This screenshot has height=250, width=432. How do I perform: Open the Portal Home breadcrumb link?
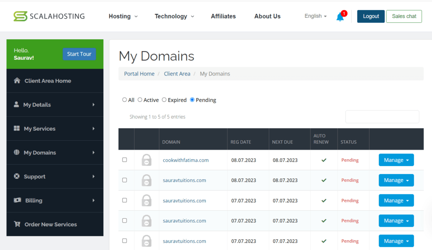(x=139, y=73)
